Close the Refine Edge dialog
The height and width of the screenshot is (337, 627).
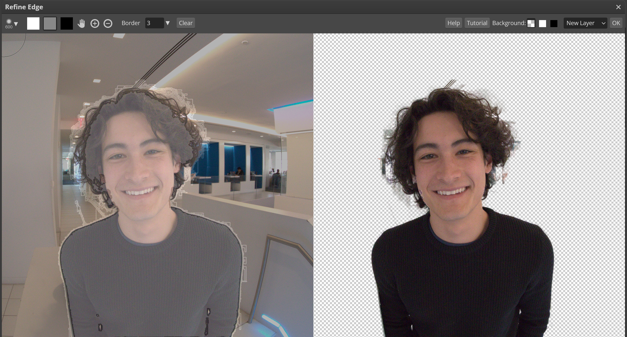click(x=618, y=7)
